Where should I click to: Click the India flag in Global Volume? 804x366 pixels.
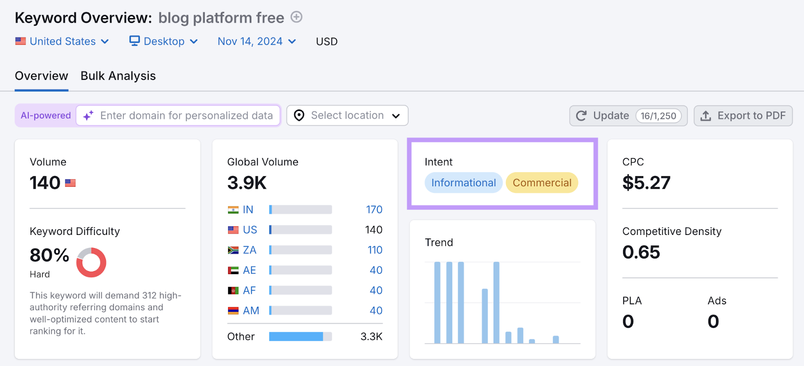[x=233, y=210]
